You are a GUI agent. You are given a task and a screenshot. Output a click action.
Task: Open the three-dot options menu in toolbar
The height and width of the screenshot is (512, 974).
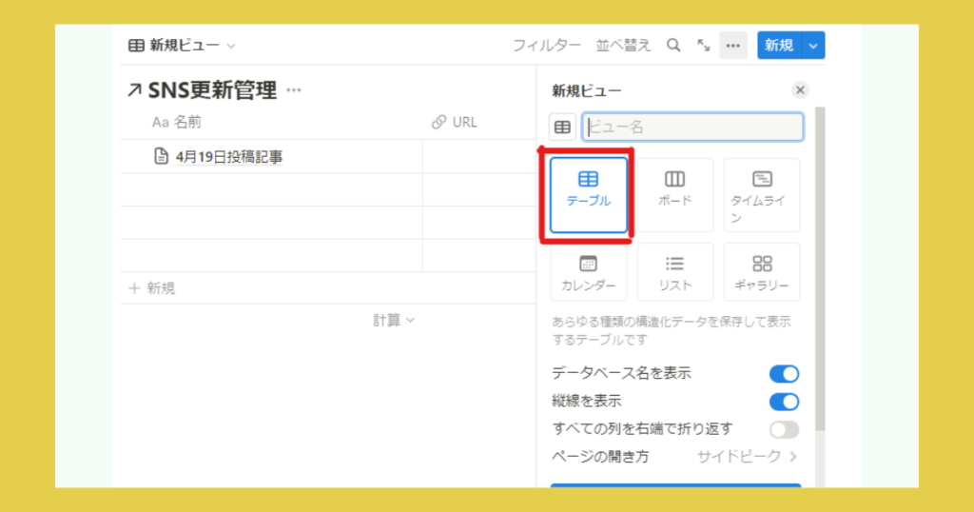[x=732, y=45]
